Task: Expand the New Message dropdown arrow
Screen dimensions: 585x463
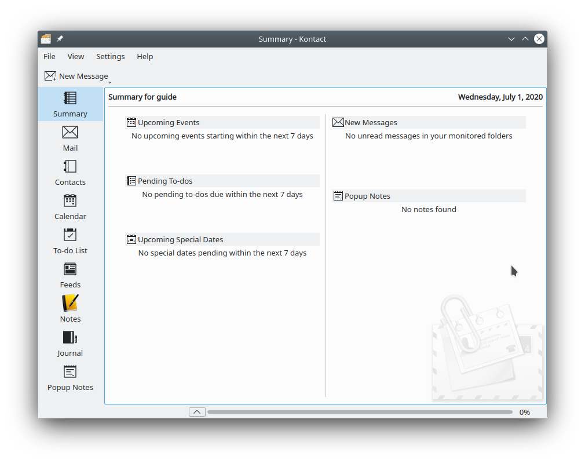Action: tap(109, 82)
